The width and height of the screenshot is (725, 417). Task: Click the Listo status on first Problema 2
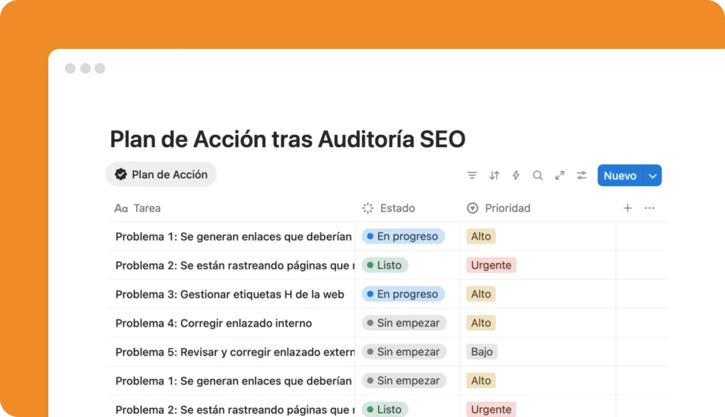pyautogui.click(x=385, y=266)
